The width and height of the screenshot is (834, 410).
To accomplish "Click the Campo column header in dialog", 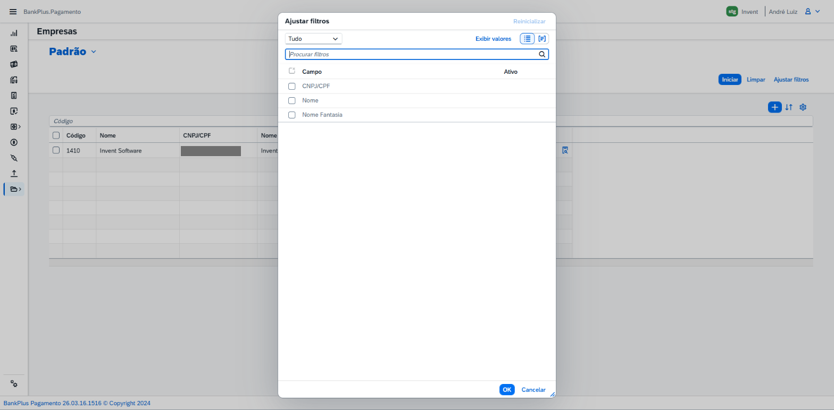I will point(312,72).
